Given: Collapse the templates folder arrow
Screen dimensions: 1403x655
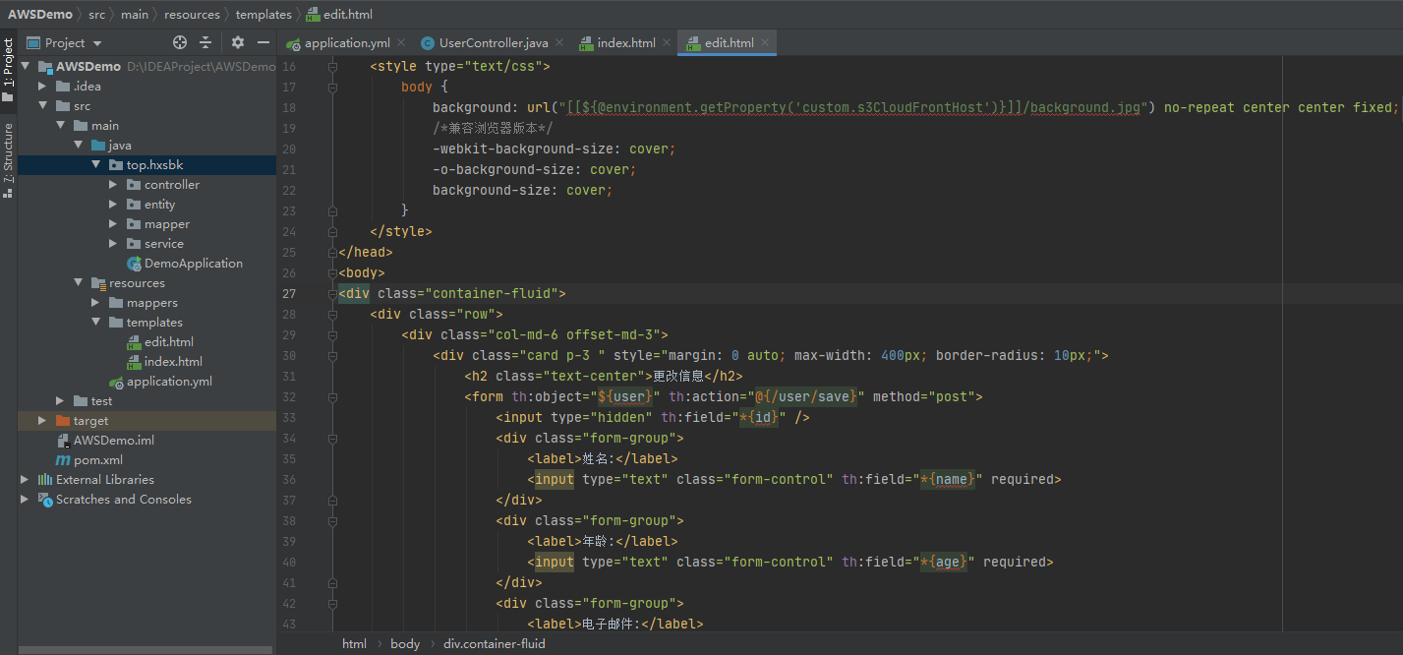Looking at the screenshot, I should [x=95, y=323].
